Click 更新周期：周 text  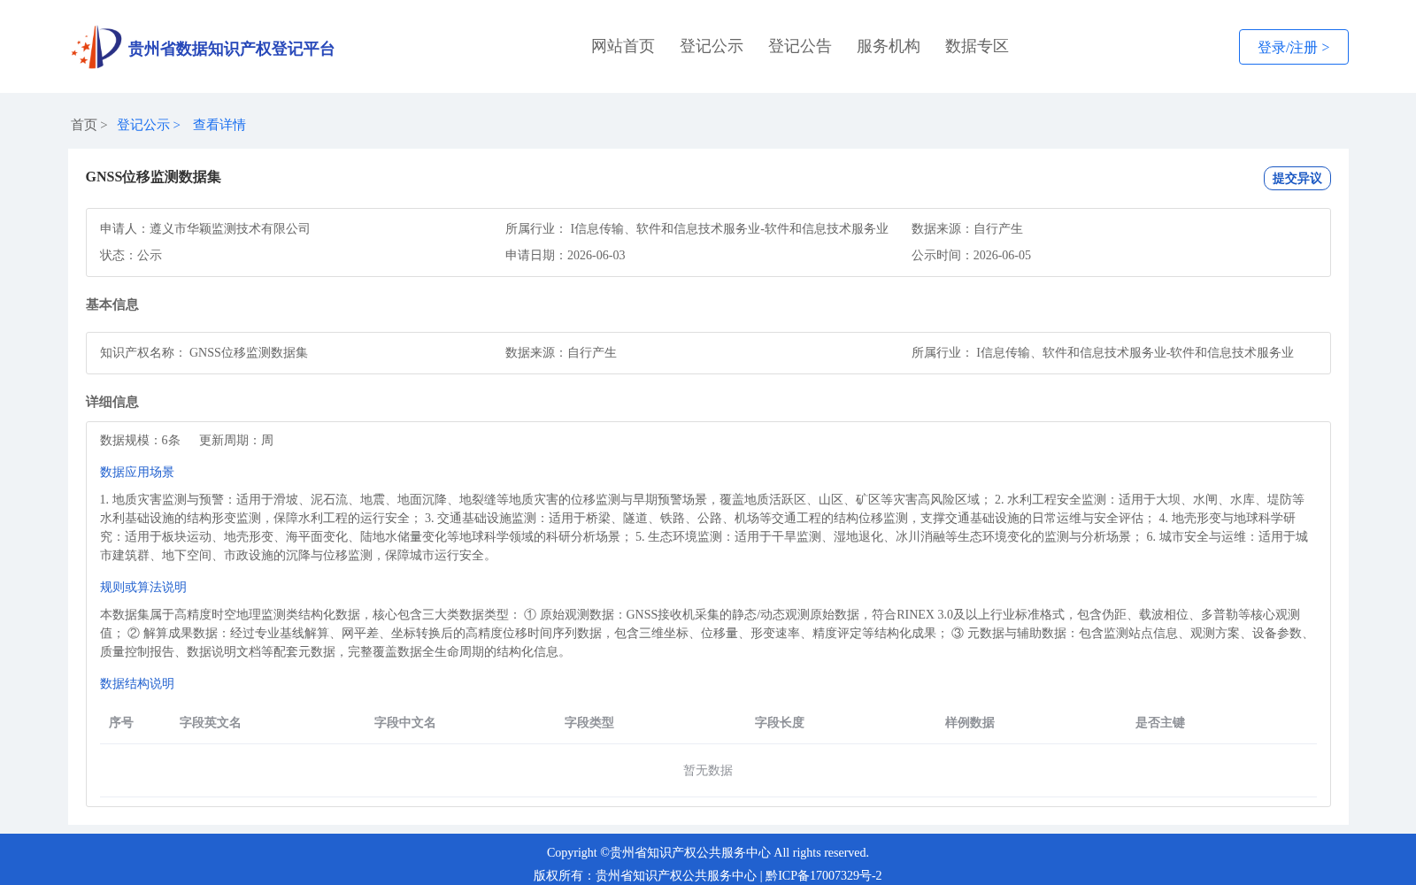[x=236, y=440]
